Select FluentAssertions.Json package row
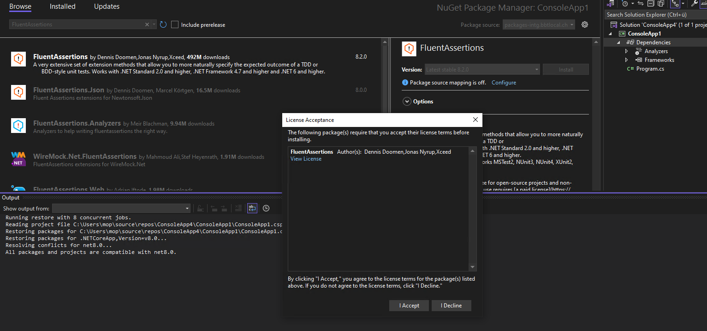This screenshot has height=331, width=707. coord(190,92)
